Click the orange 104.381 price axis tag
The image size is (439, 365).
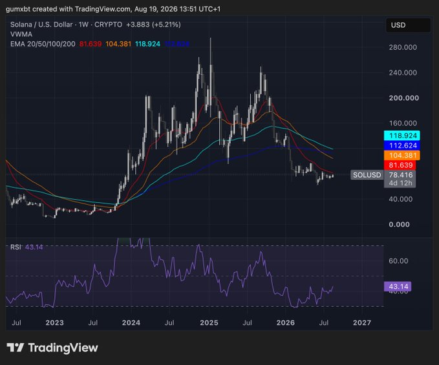[x=402, y=155]
